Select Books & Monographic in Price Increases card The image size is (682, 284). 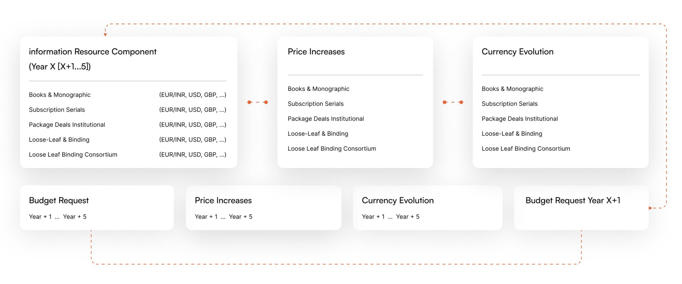coord(318,89)
